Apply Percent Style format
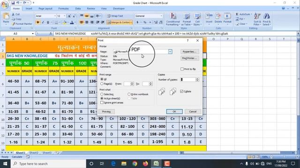The image size is (300, 168). pos(145,22)
